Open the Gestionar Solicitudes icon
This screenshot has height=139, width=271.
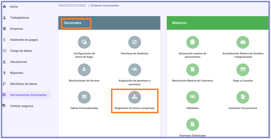pos(193,125)
